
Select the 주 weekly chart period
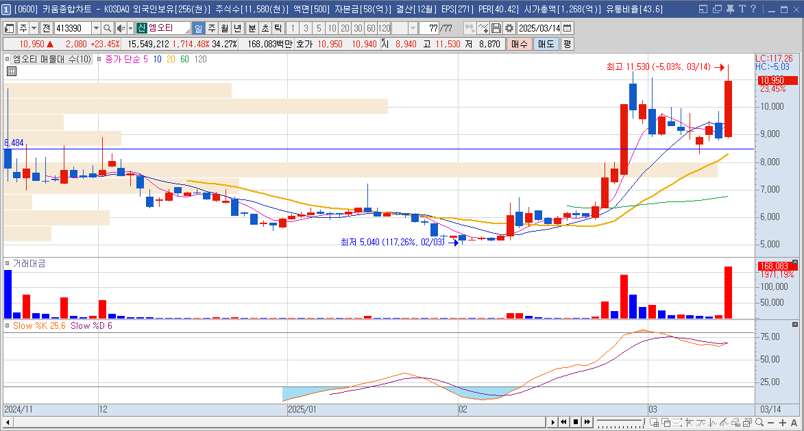pyautogui.click(x=211, y=28)
